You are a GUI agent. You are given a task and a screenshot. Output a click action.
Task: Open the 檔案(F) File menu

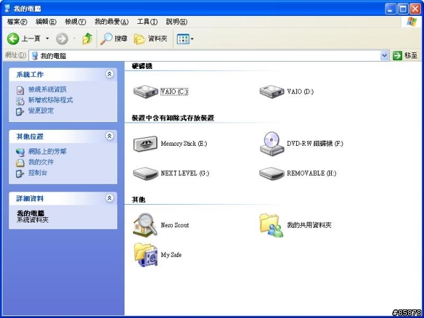click(17, 22)
